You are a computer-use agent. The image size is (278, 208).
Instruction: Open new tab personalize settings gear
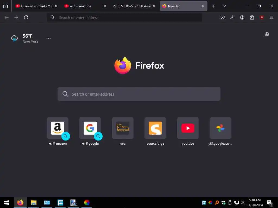point(267,34)
